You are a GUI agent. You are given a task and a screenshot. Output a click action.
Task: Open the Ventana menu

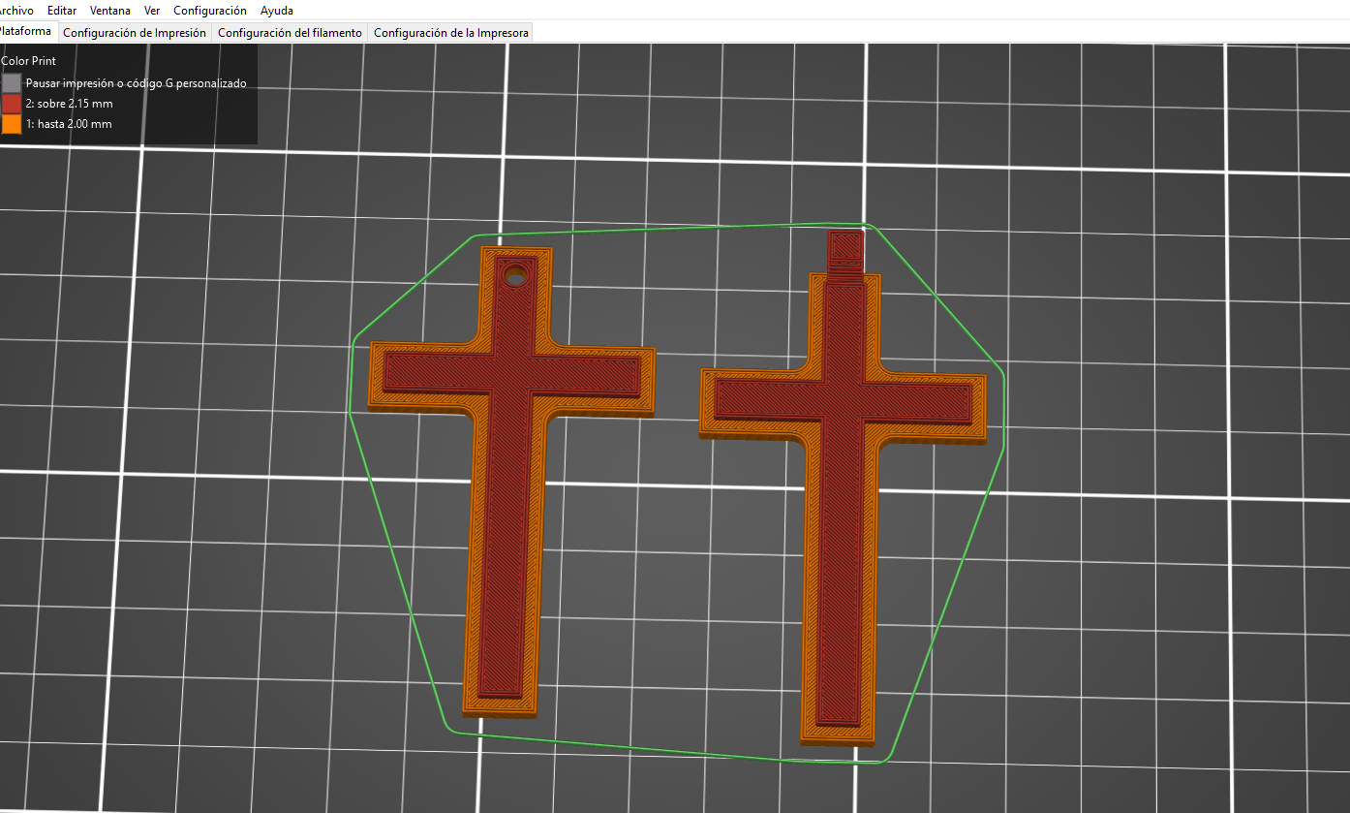tap(110, 11)
